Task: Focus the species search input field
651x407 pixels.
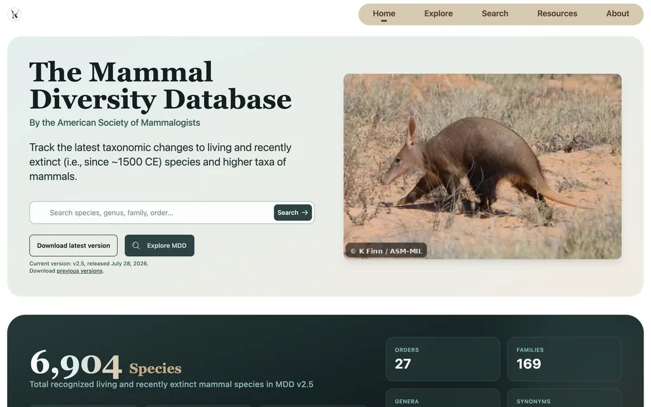Action: tap(151, 212)
